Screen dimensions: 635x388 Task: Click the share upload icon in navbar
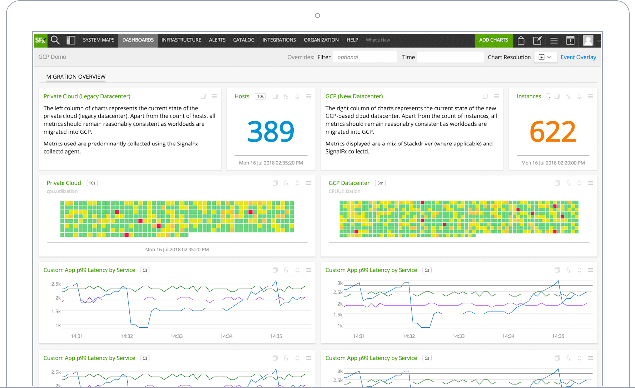(x=521, y=40)
